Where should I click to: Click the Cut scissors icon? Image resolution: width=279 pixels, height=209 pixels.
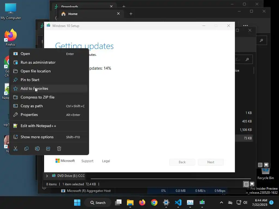(16, 149)
